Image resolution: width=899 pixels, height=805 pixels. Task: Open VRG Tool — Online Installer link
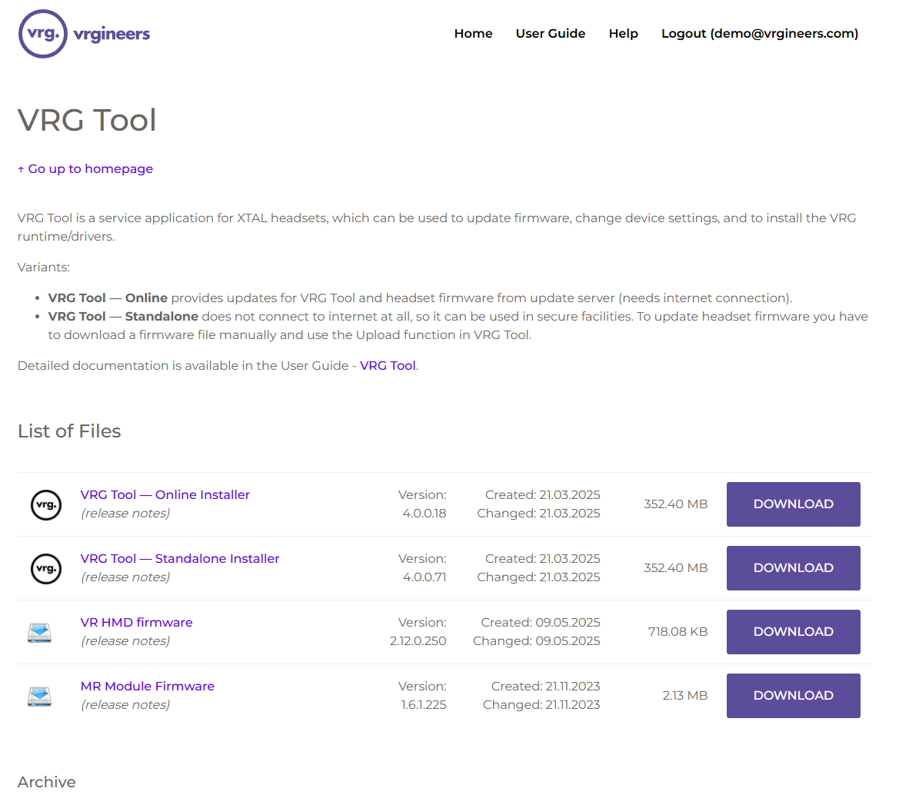click(x=165, y=495)
